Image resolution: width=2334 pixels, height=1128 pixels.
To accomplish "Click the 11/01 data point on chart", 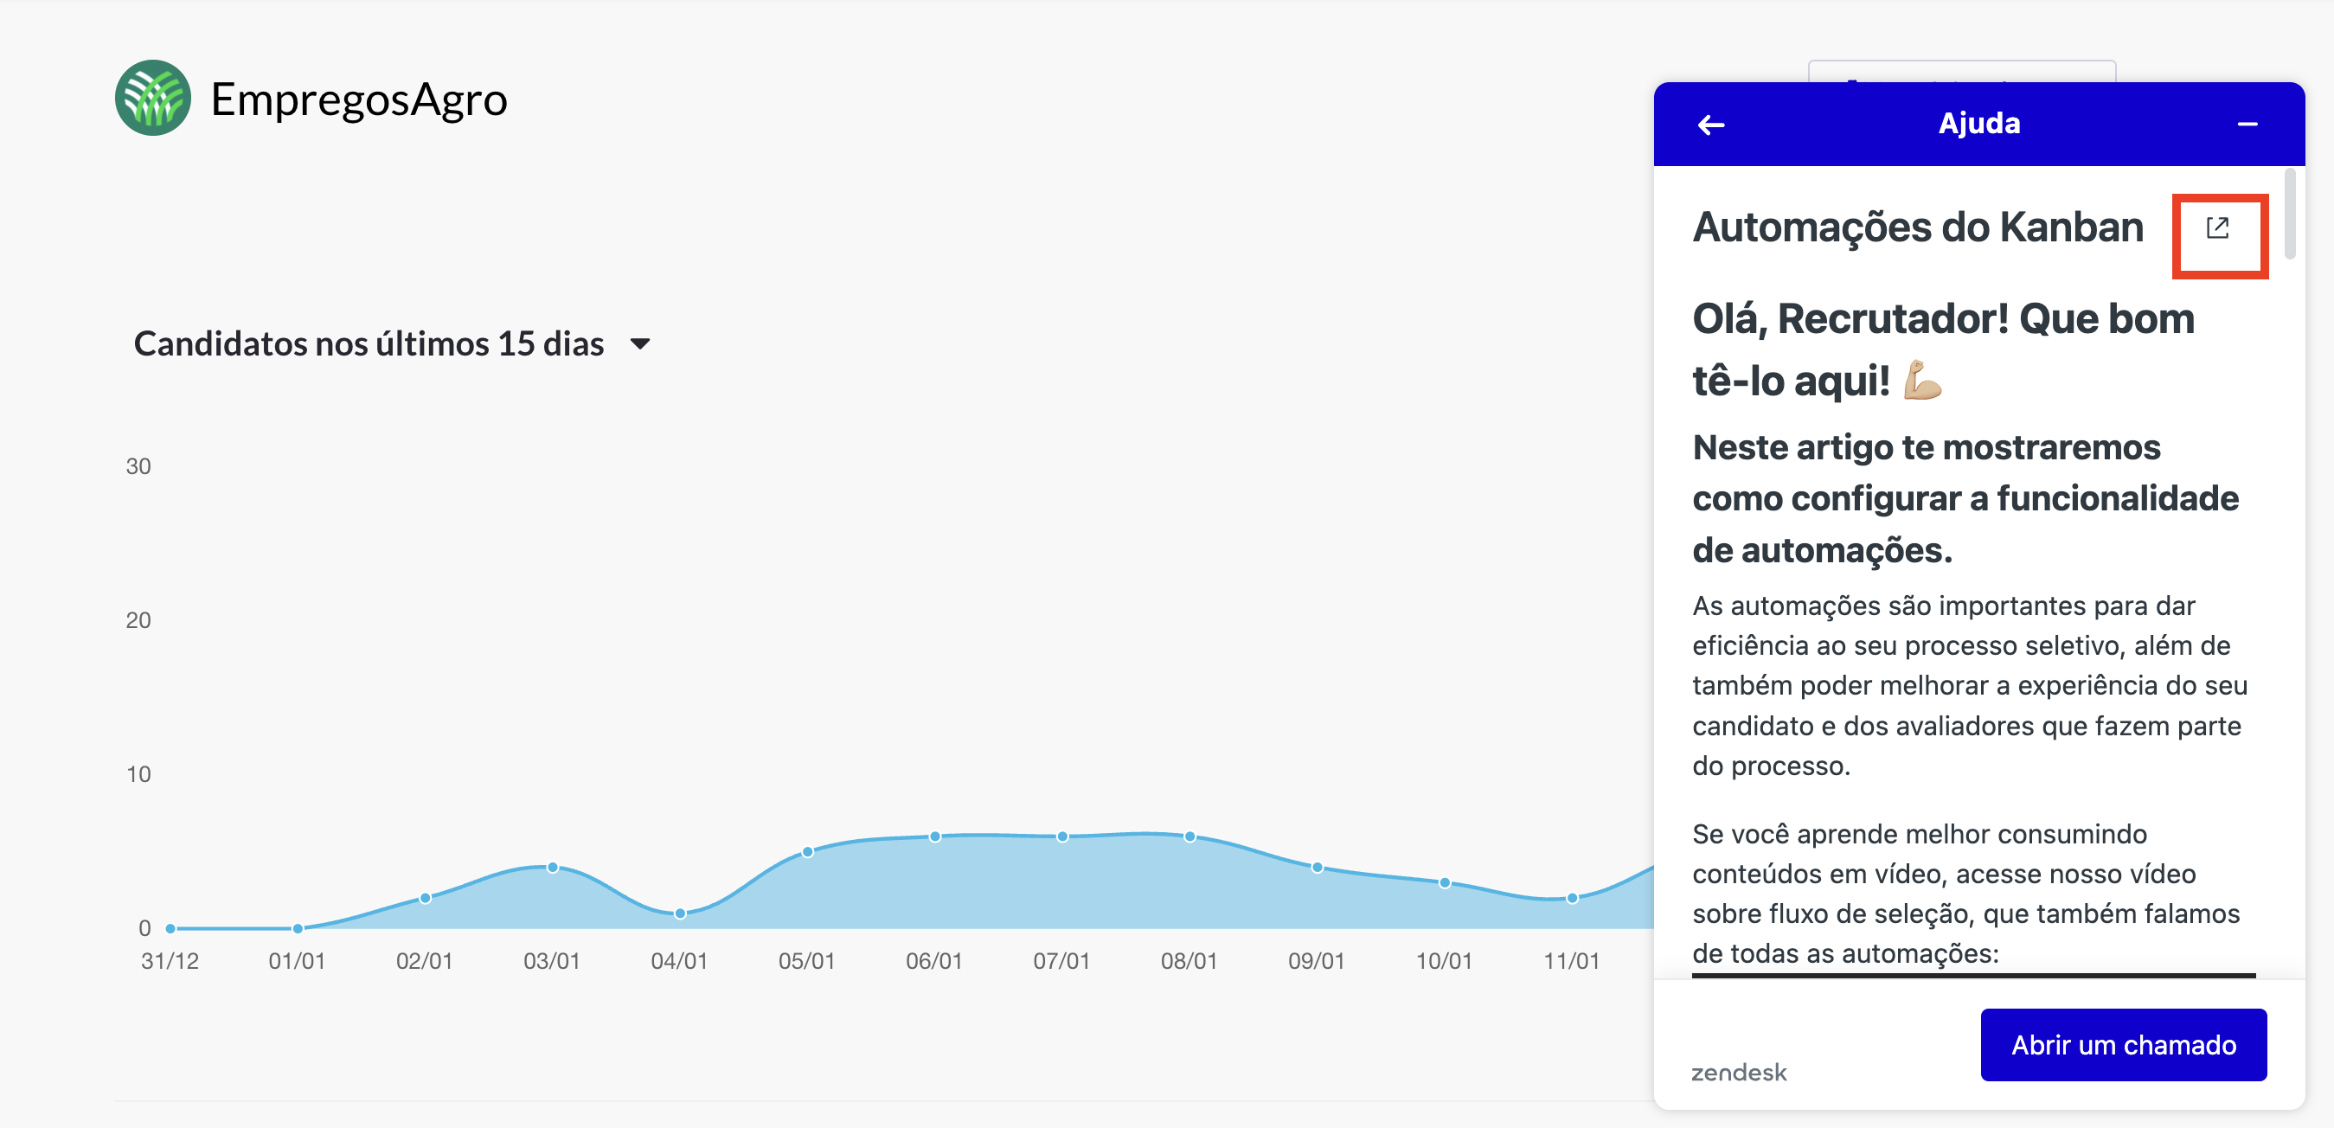I will (x=1572, y=898).
